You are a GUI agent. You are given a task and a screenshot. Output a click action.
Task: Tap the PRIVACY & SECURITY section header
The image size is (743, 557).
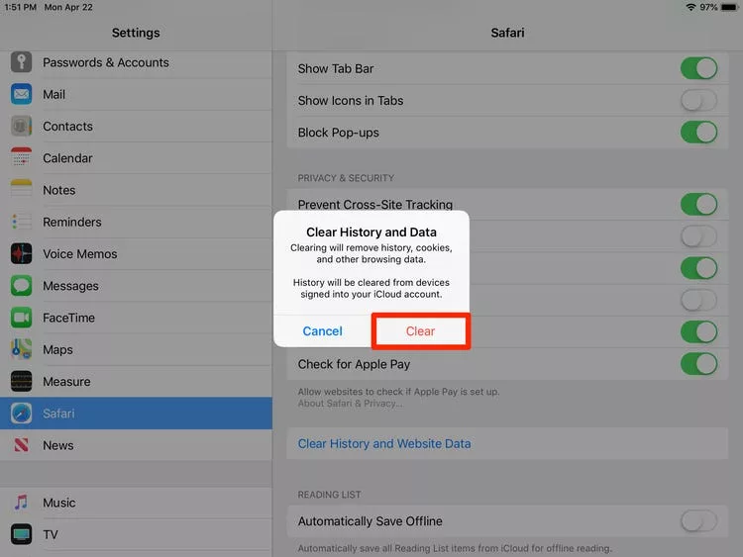(346, 178)
